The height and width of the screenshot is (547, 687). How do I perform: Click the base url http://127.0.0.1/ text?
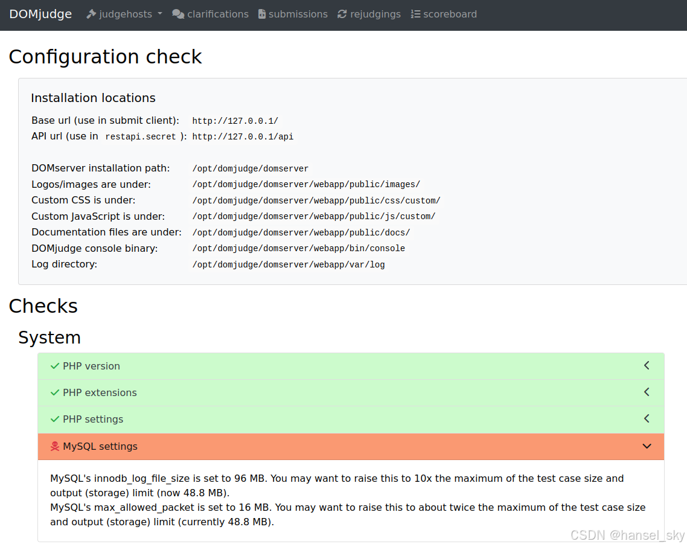[x=235, y=121]
